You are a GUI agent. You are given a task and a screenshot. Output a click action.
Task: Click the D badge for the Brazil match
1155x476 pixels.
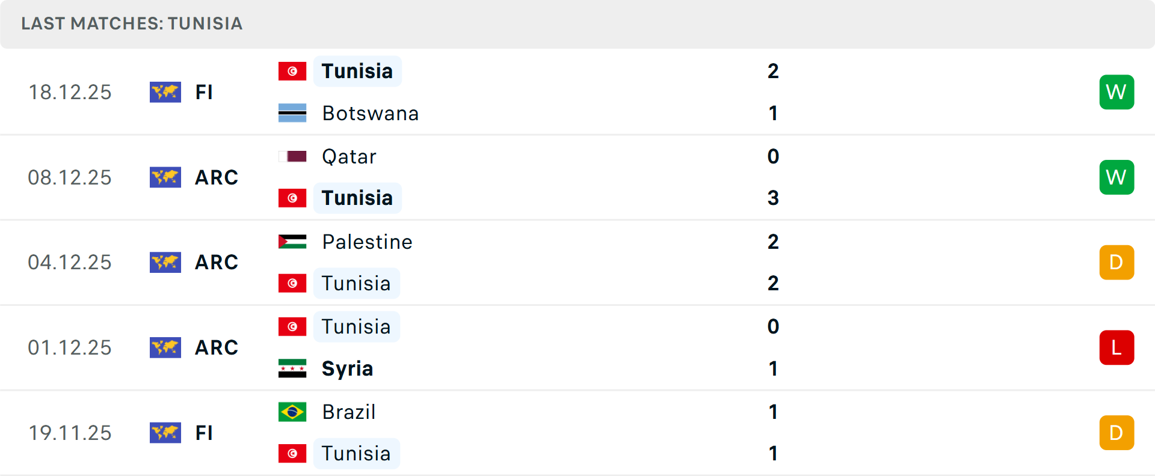click(x=1116, y=433)
